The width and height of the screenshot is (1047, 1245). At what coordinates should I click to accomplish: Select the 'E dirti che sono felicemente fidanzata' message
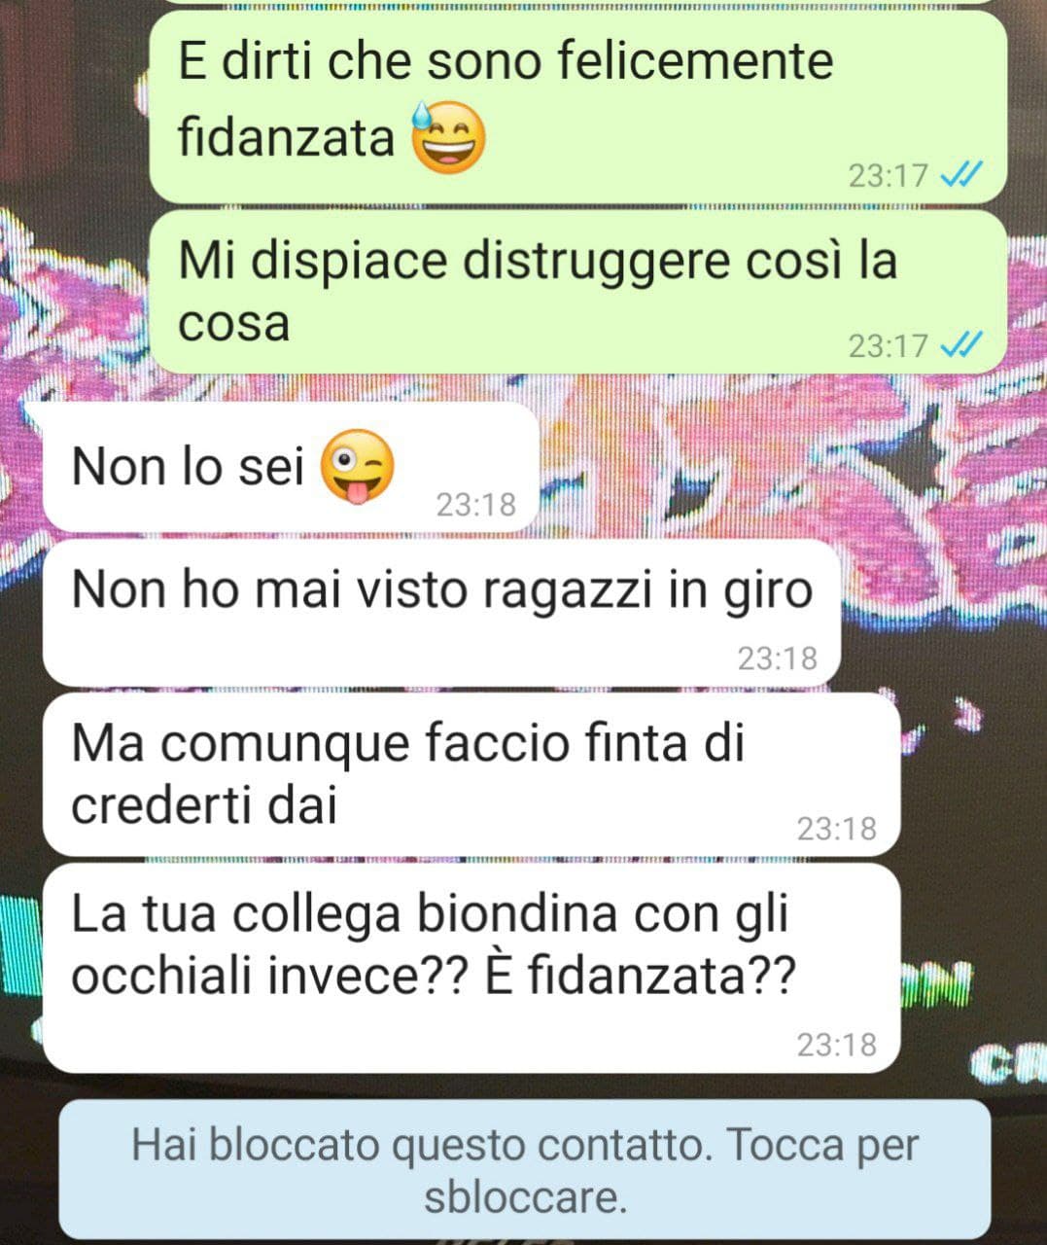click(x=577, y=107)
